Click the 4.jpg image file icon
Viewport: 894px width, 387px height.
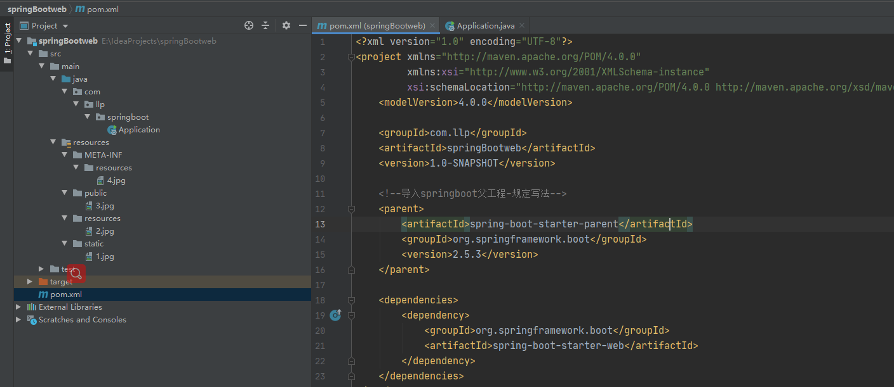pos(100,180)
